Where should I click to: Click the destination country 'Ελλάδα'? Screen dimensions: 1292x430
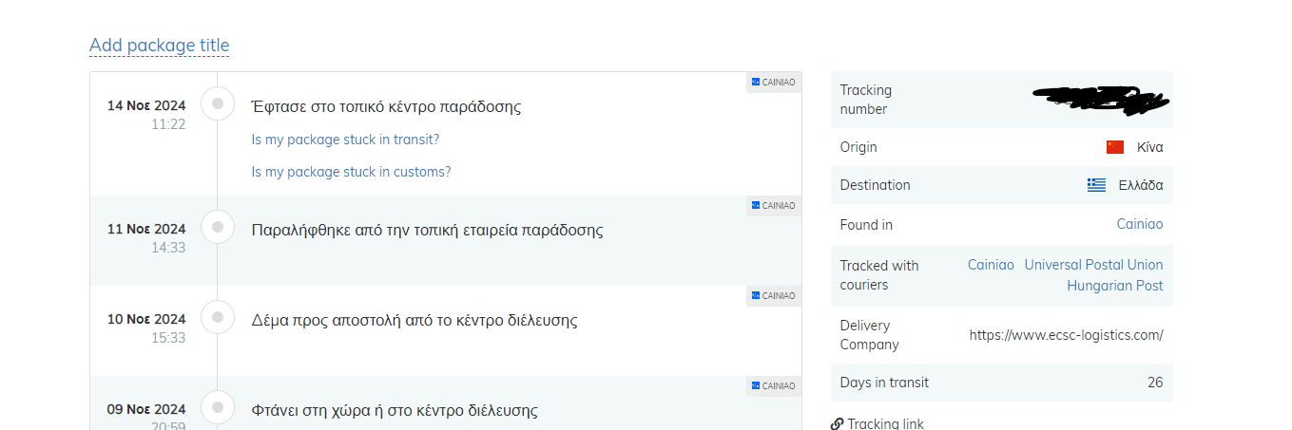click(x=1141, y=185)
